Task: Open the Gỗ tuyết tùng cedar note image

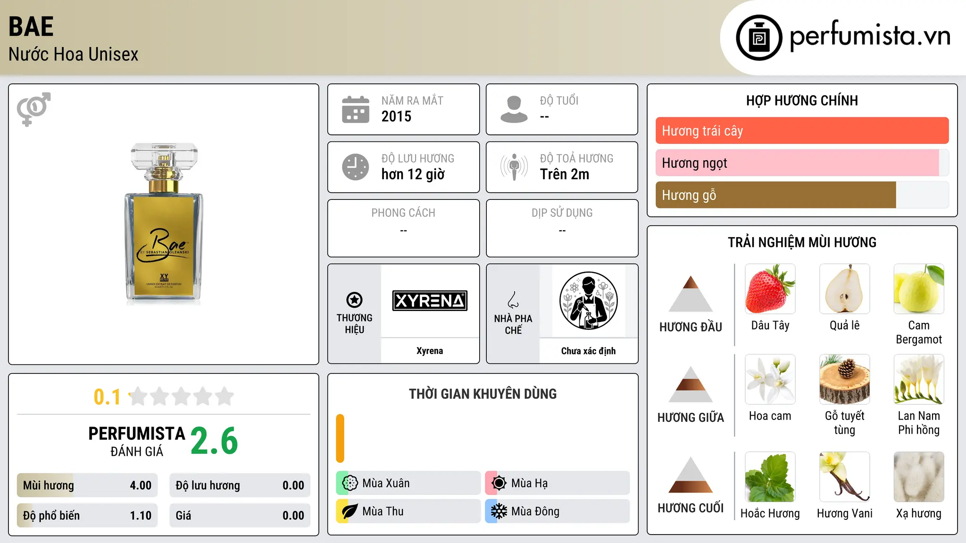Action: tap(844, 379)
